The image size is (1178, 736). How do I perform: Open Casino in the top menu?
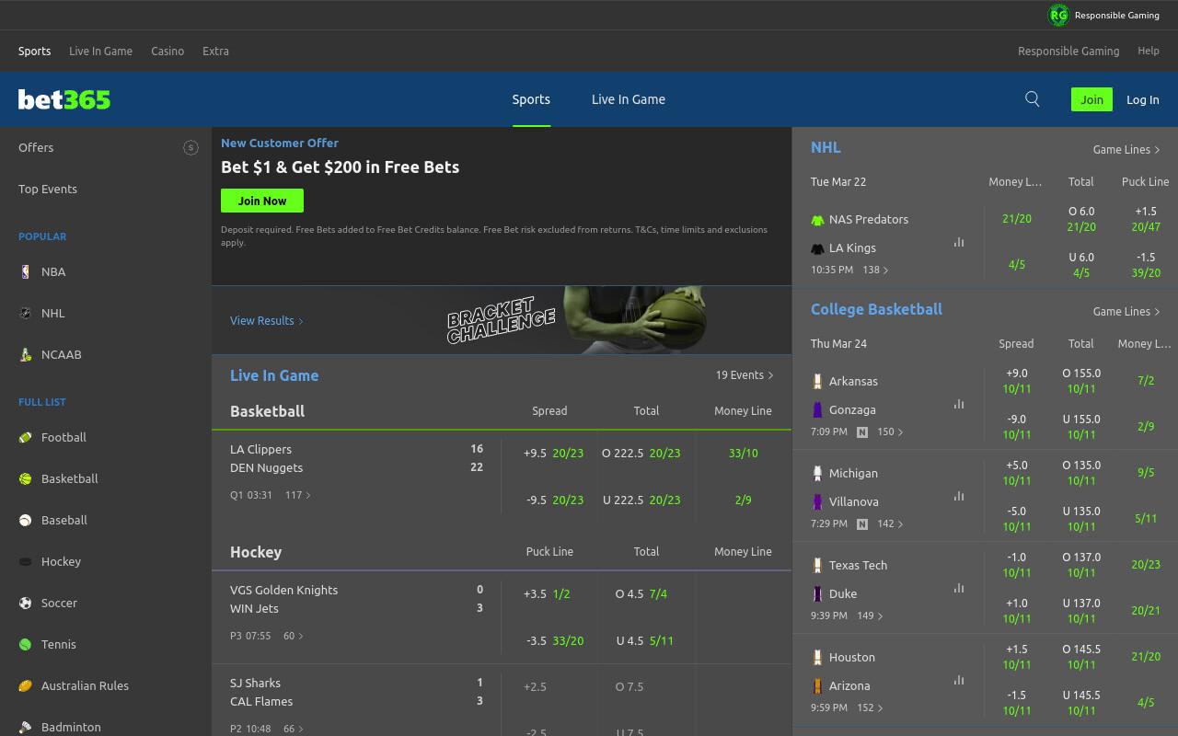[167, 51]
